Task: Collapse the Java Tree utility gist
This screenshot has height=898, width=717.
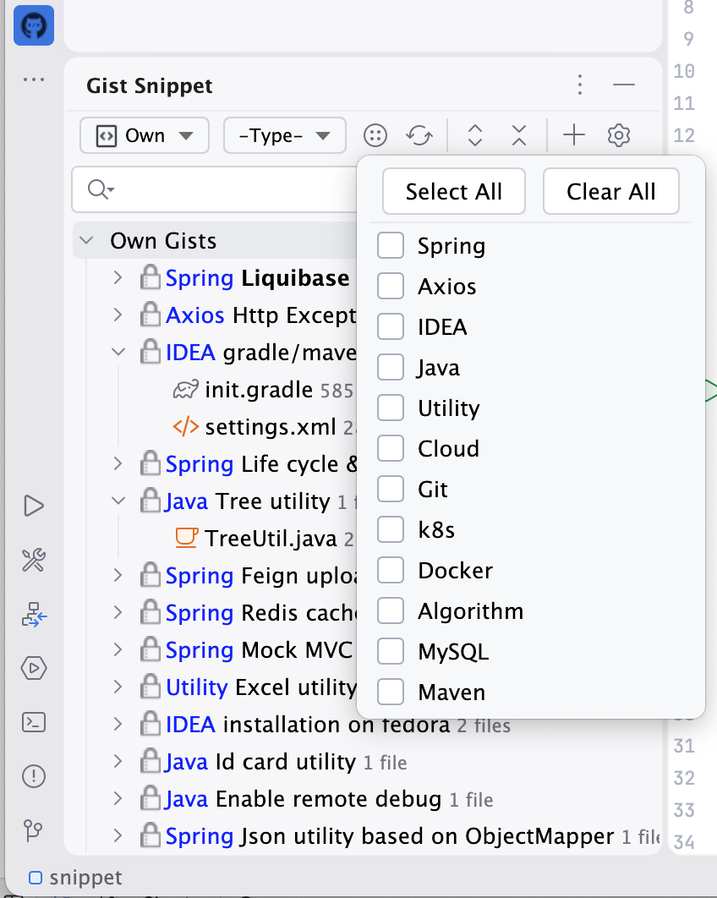Action: [118, 501]
